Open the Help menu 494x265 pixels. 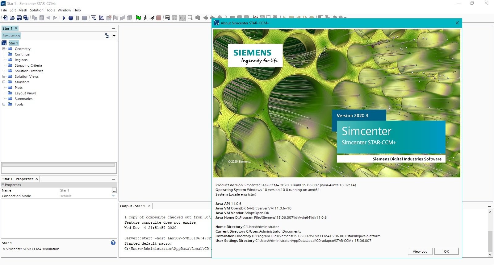pyautogui.click(x=77, y=10)
